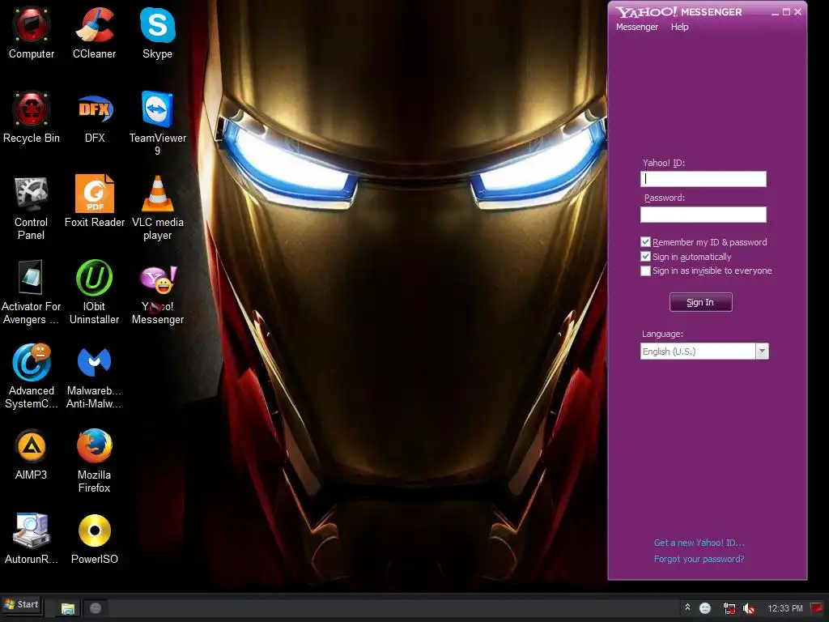Open the Help menu
Viewport: 829px width, 622px height.
[679, 27]
